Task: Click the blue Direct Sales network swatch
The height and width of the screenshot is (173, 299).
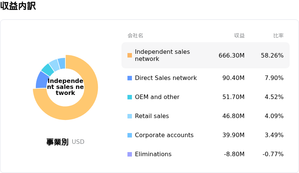Action: (130, 78)
